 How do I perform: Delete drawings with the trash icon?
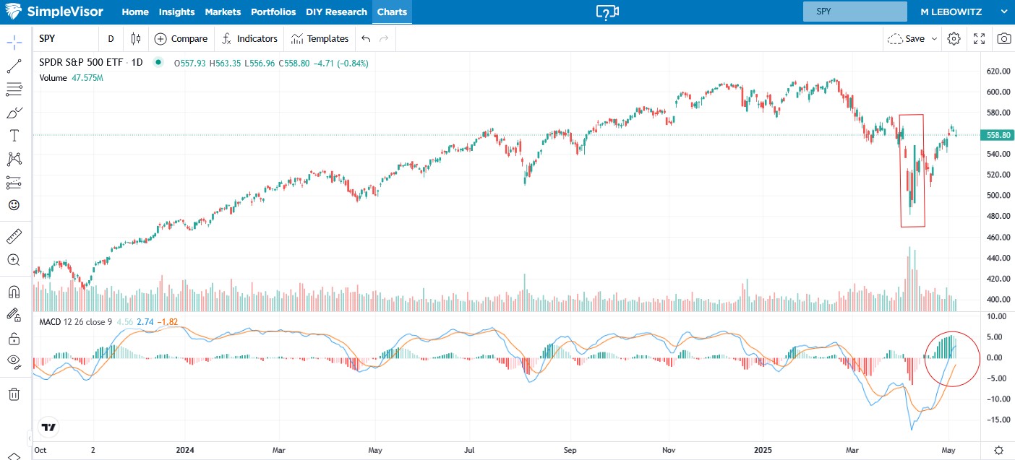coord(14,394)
